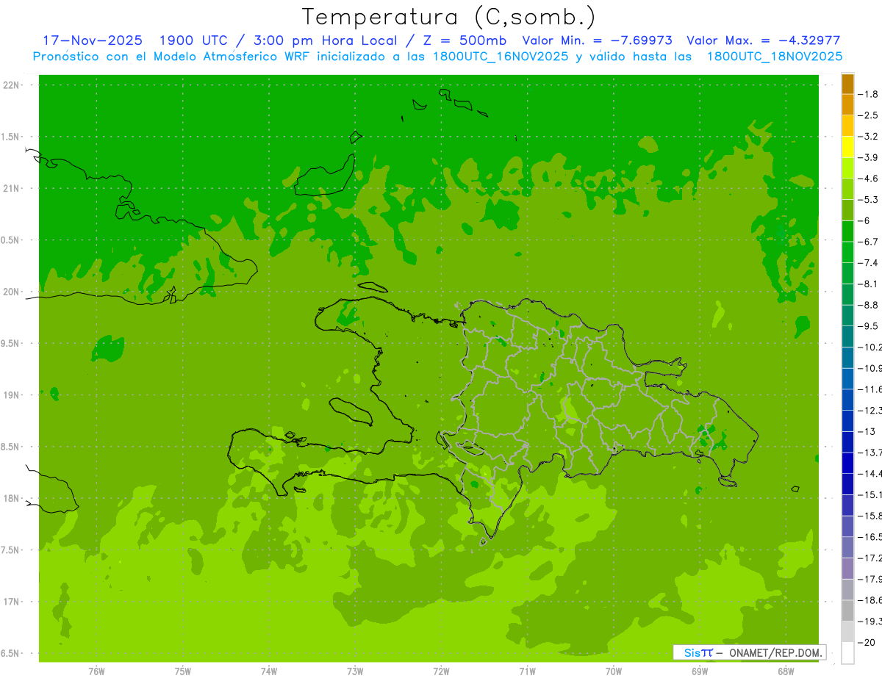Click the '19N' latitude label

pyautogui.click(x=11, y=395)
